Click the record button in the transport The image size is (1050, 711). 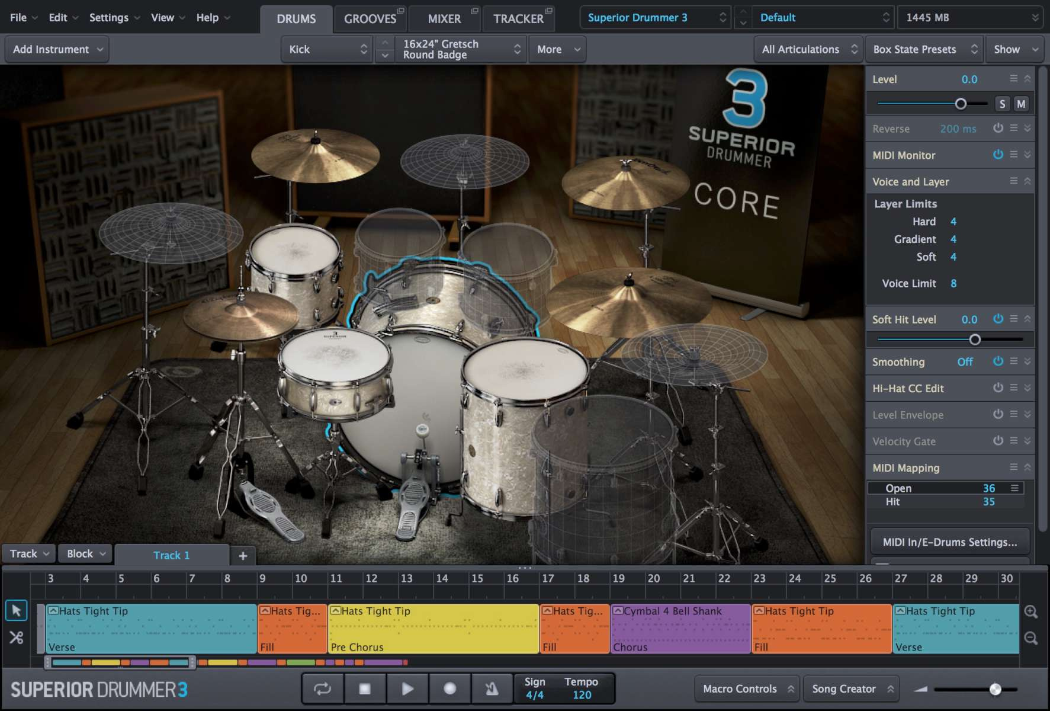pyautogui.click(x=449, y=688)
